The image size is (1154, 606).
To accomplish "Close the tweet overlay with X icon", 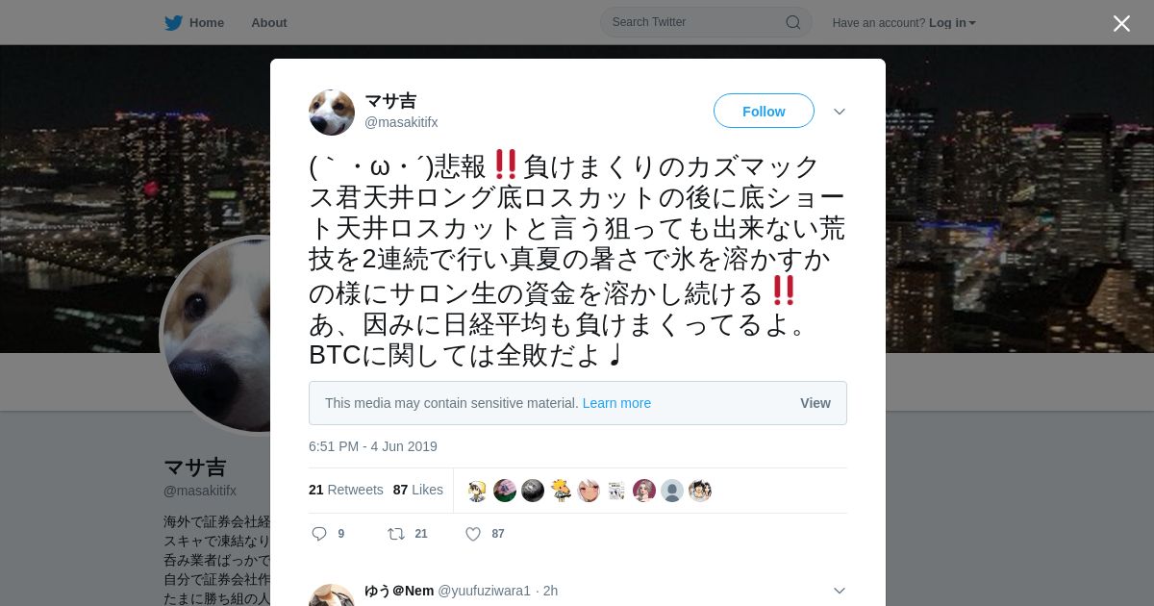I will pyautogui.click(x=1121, y=23).
